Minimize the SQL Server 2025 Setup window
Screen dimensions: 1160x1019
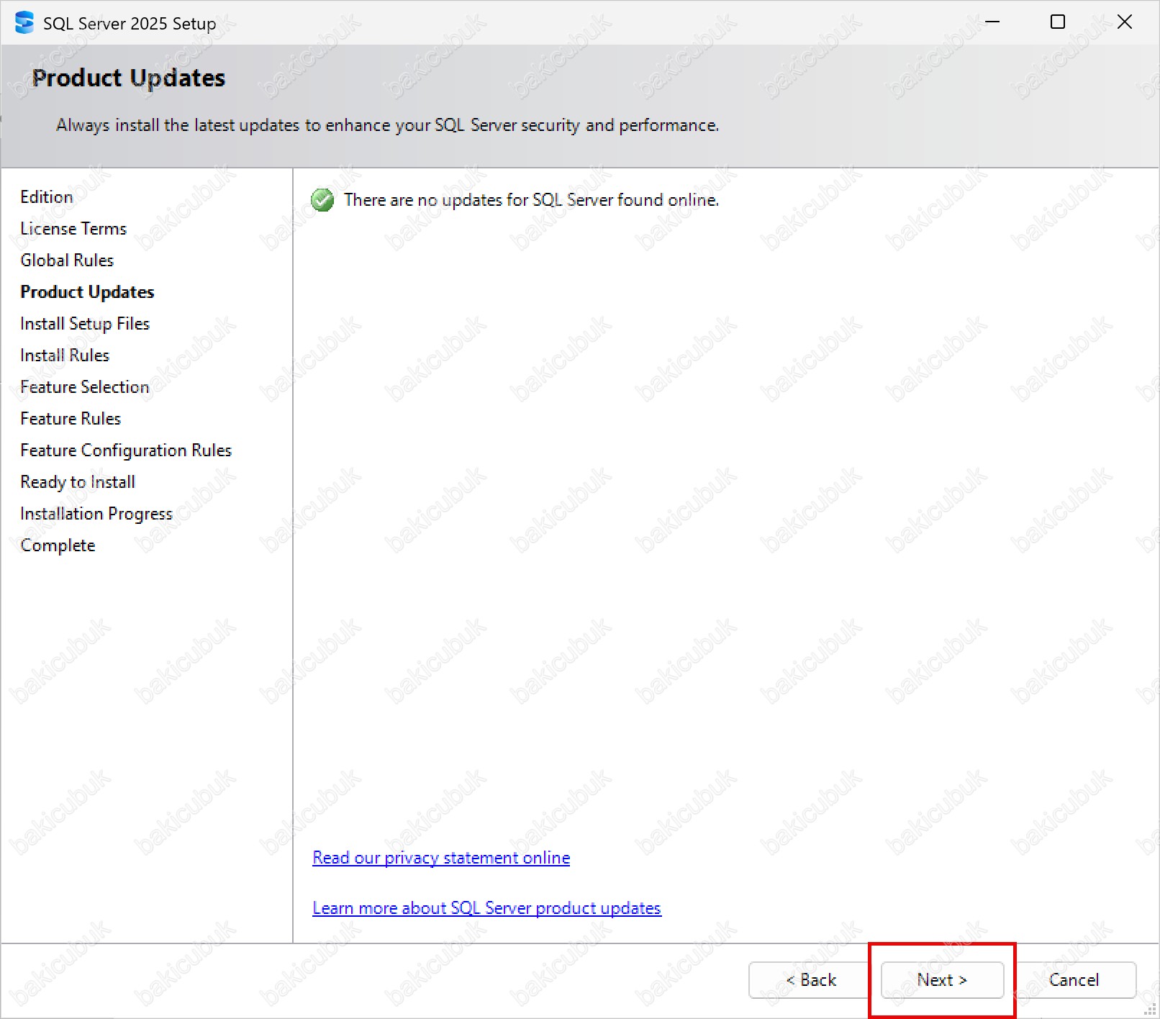click(x=992, y=22)
